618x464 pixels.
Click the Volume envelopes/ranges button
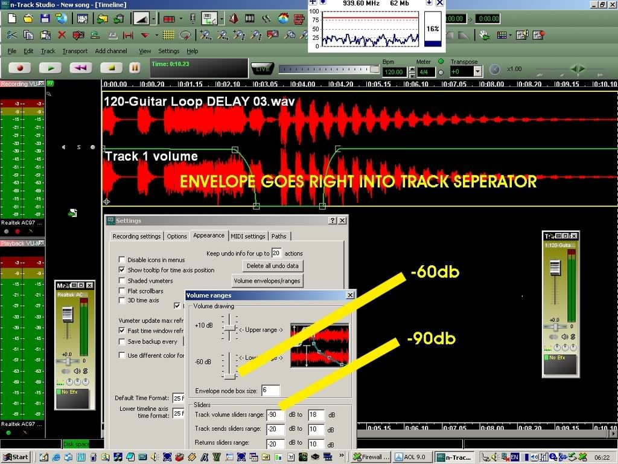tap(267, 281)
